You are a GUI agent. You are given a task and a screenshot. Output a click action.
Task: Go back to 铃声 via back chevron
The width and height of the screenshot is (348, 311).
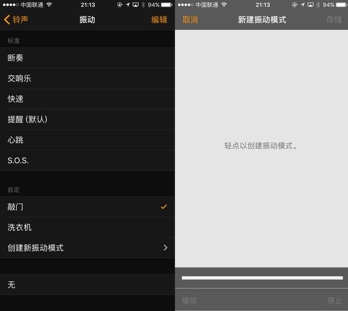pos(16,20)
